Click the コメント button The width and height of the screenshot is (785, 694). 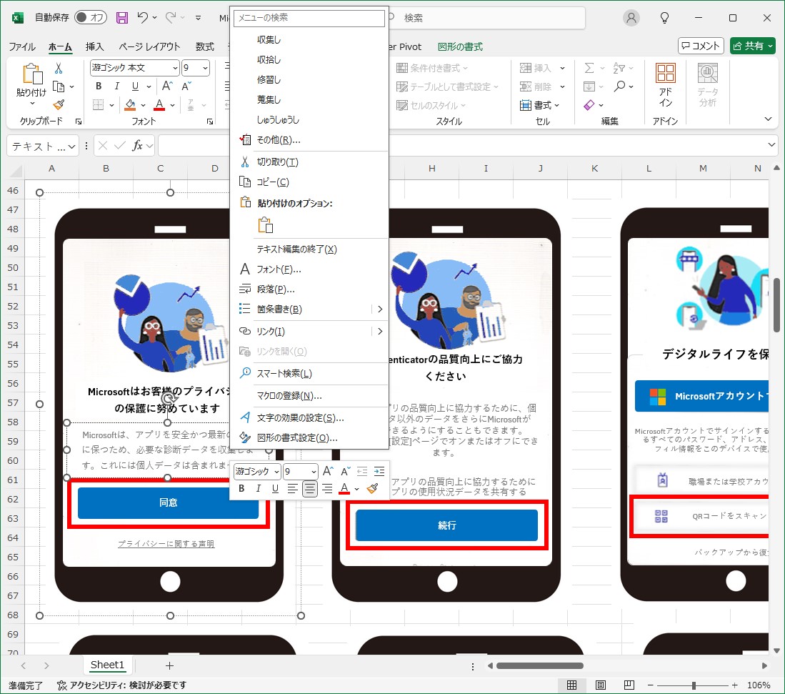pyautogui.click(x=701, y=46)
